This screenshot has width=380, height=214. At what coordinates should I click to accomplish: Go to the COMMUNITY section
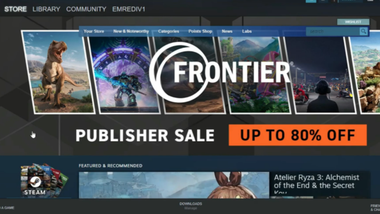point(86,9)
